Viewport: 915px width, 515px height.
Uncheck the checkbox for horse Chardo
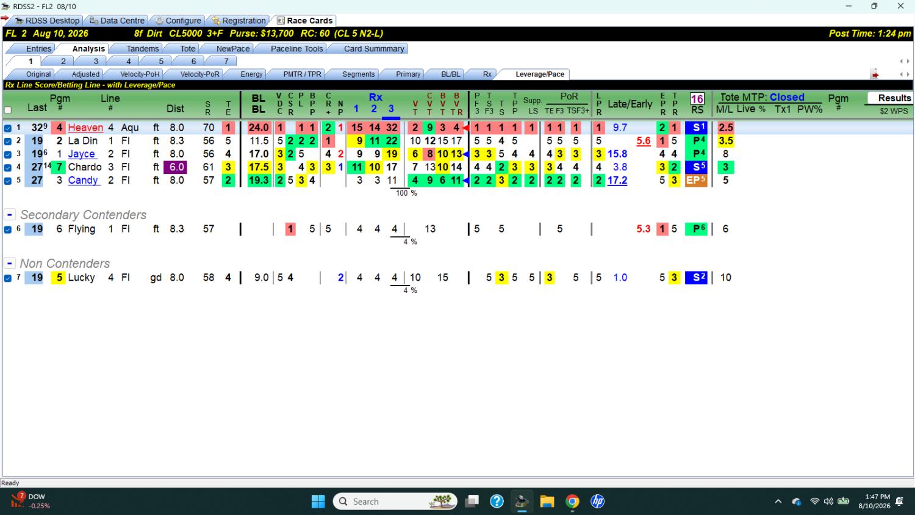[8, 167]
